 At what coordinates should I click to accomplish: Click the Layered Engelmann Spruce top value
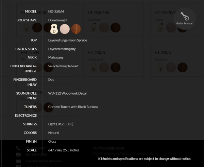pos(68,40)
